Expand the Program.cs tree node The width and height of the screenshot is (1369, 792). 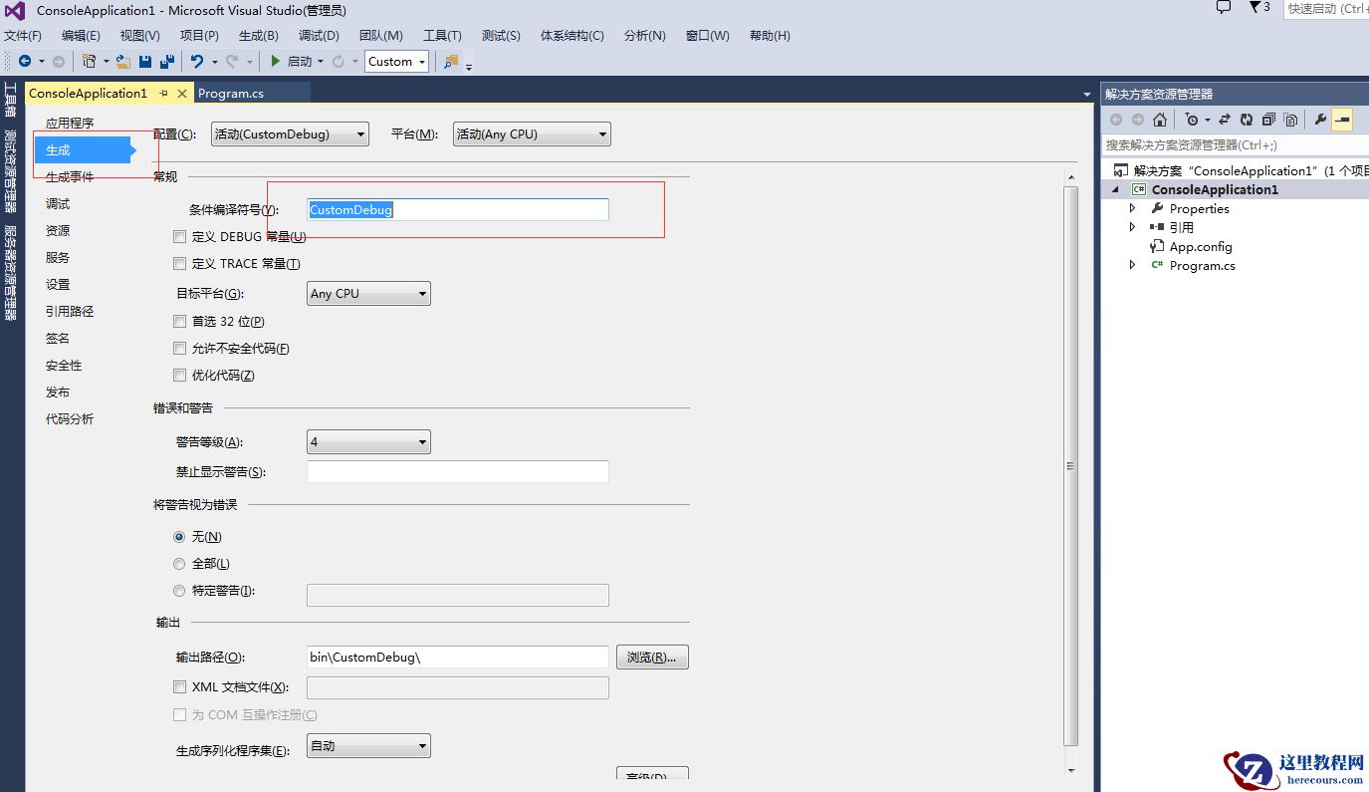(x=1132, y=266)
